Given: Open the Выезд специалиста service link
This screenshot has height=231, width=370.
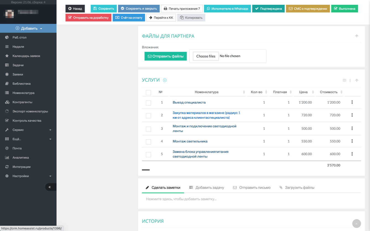Looking at the screenshot, I should [189, 102].
